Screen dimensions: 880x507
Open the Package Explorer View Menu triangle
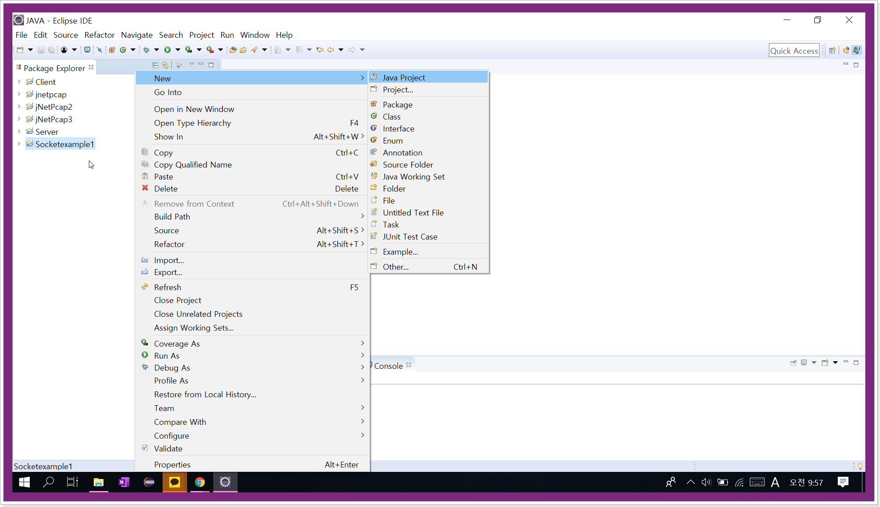192,64
